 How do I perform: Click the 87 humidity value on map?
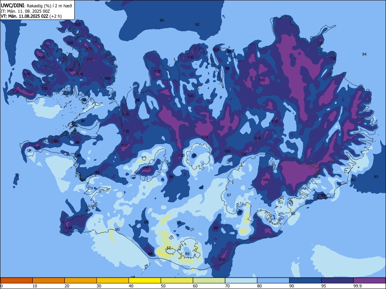229,195
